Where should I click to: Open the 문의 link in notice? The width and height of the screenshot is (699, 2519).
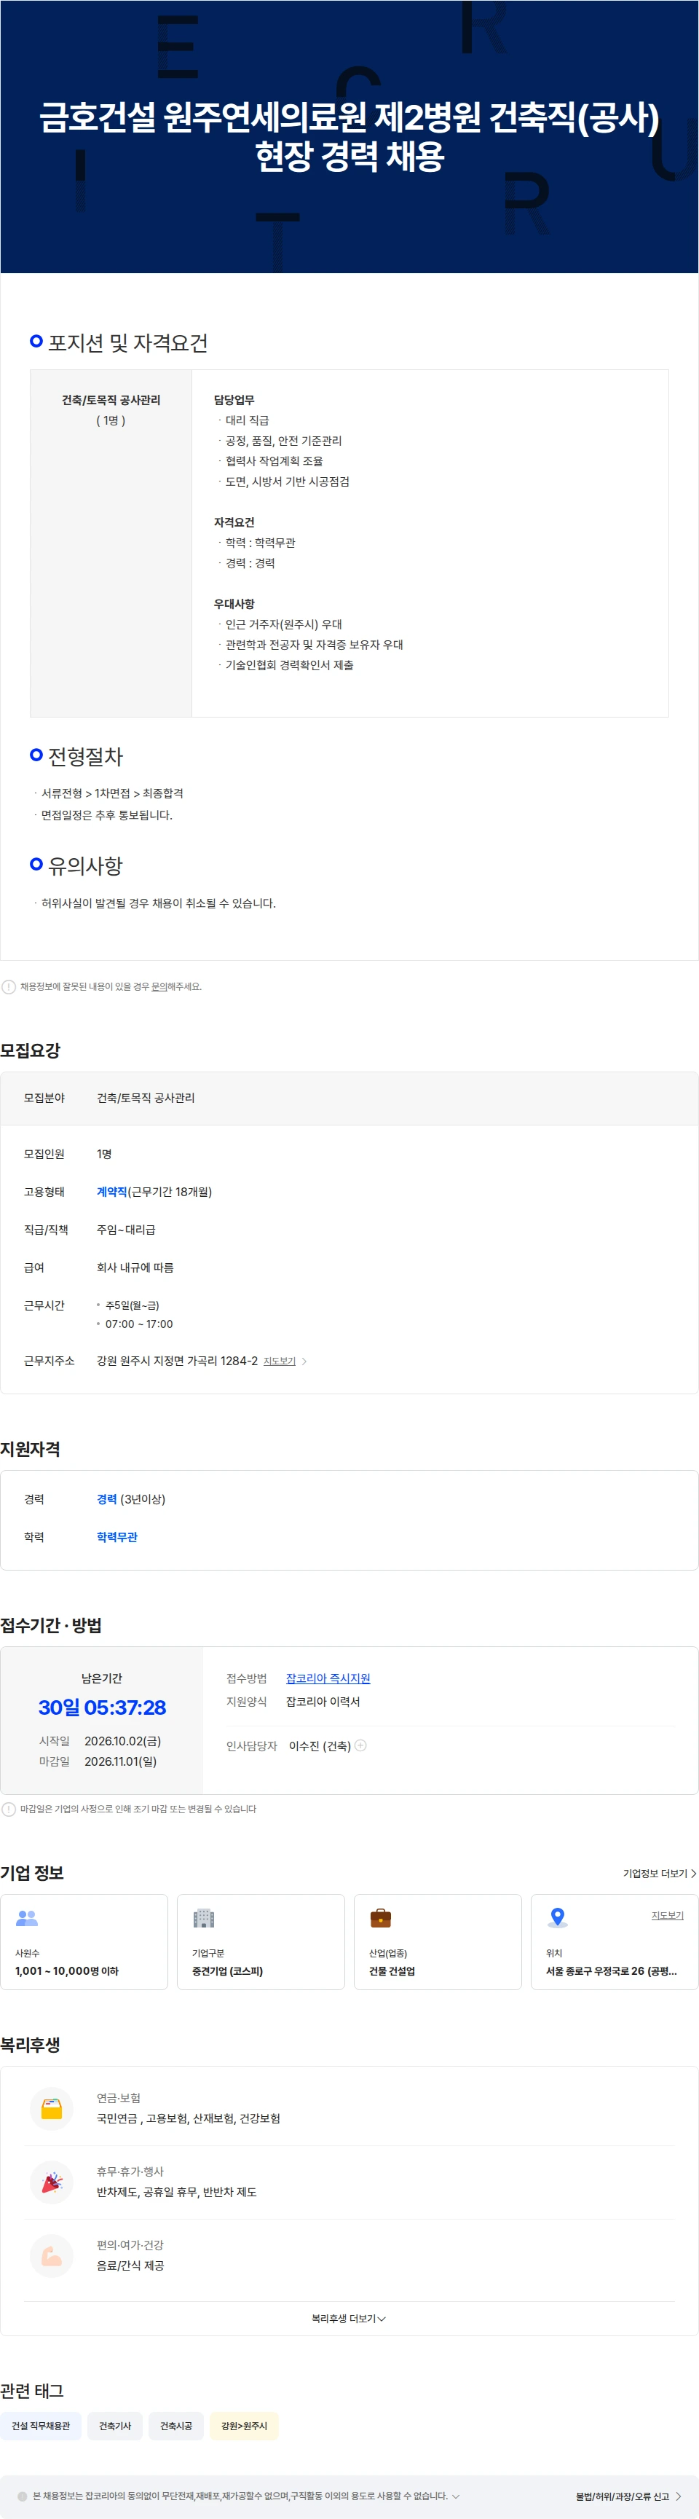(x=159, y=986)
